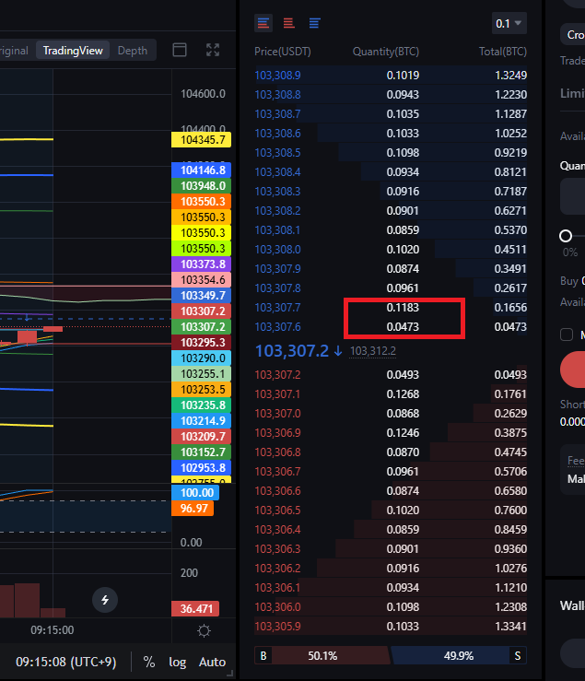Viewport: 585px width, 681px height.
Task: Tick the checkbox in the order panel
Action: tap(567, 335)
